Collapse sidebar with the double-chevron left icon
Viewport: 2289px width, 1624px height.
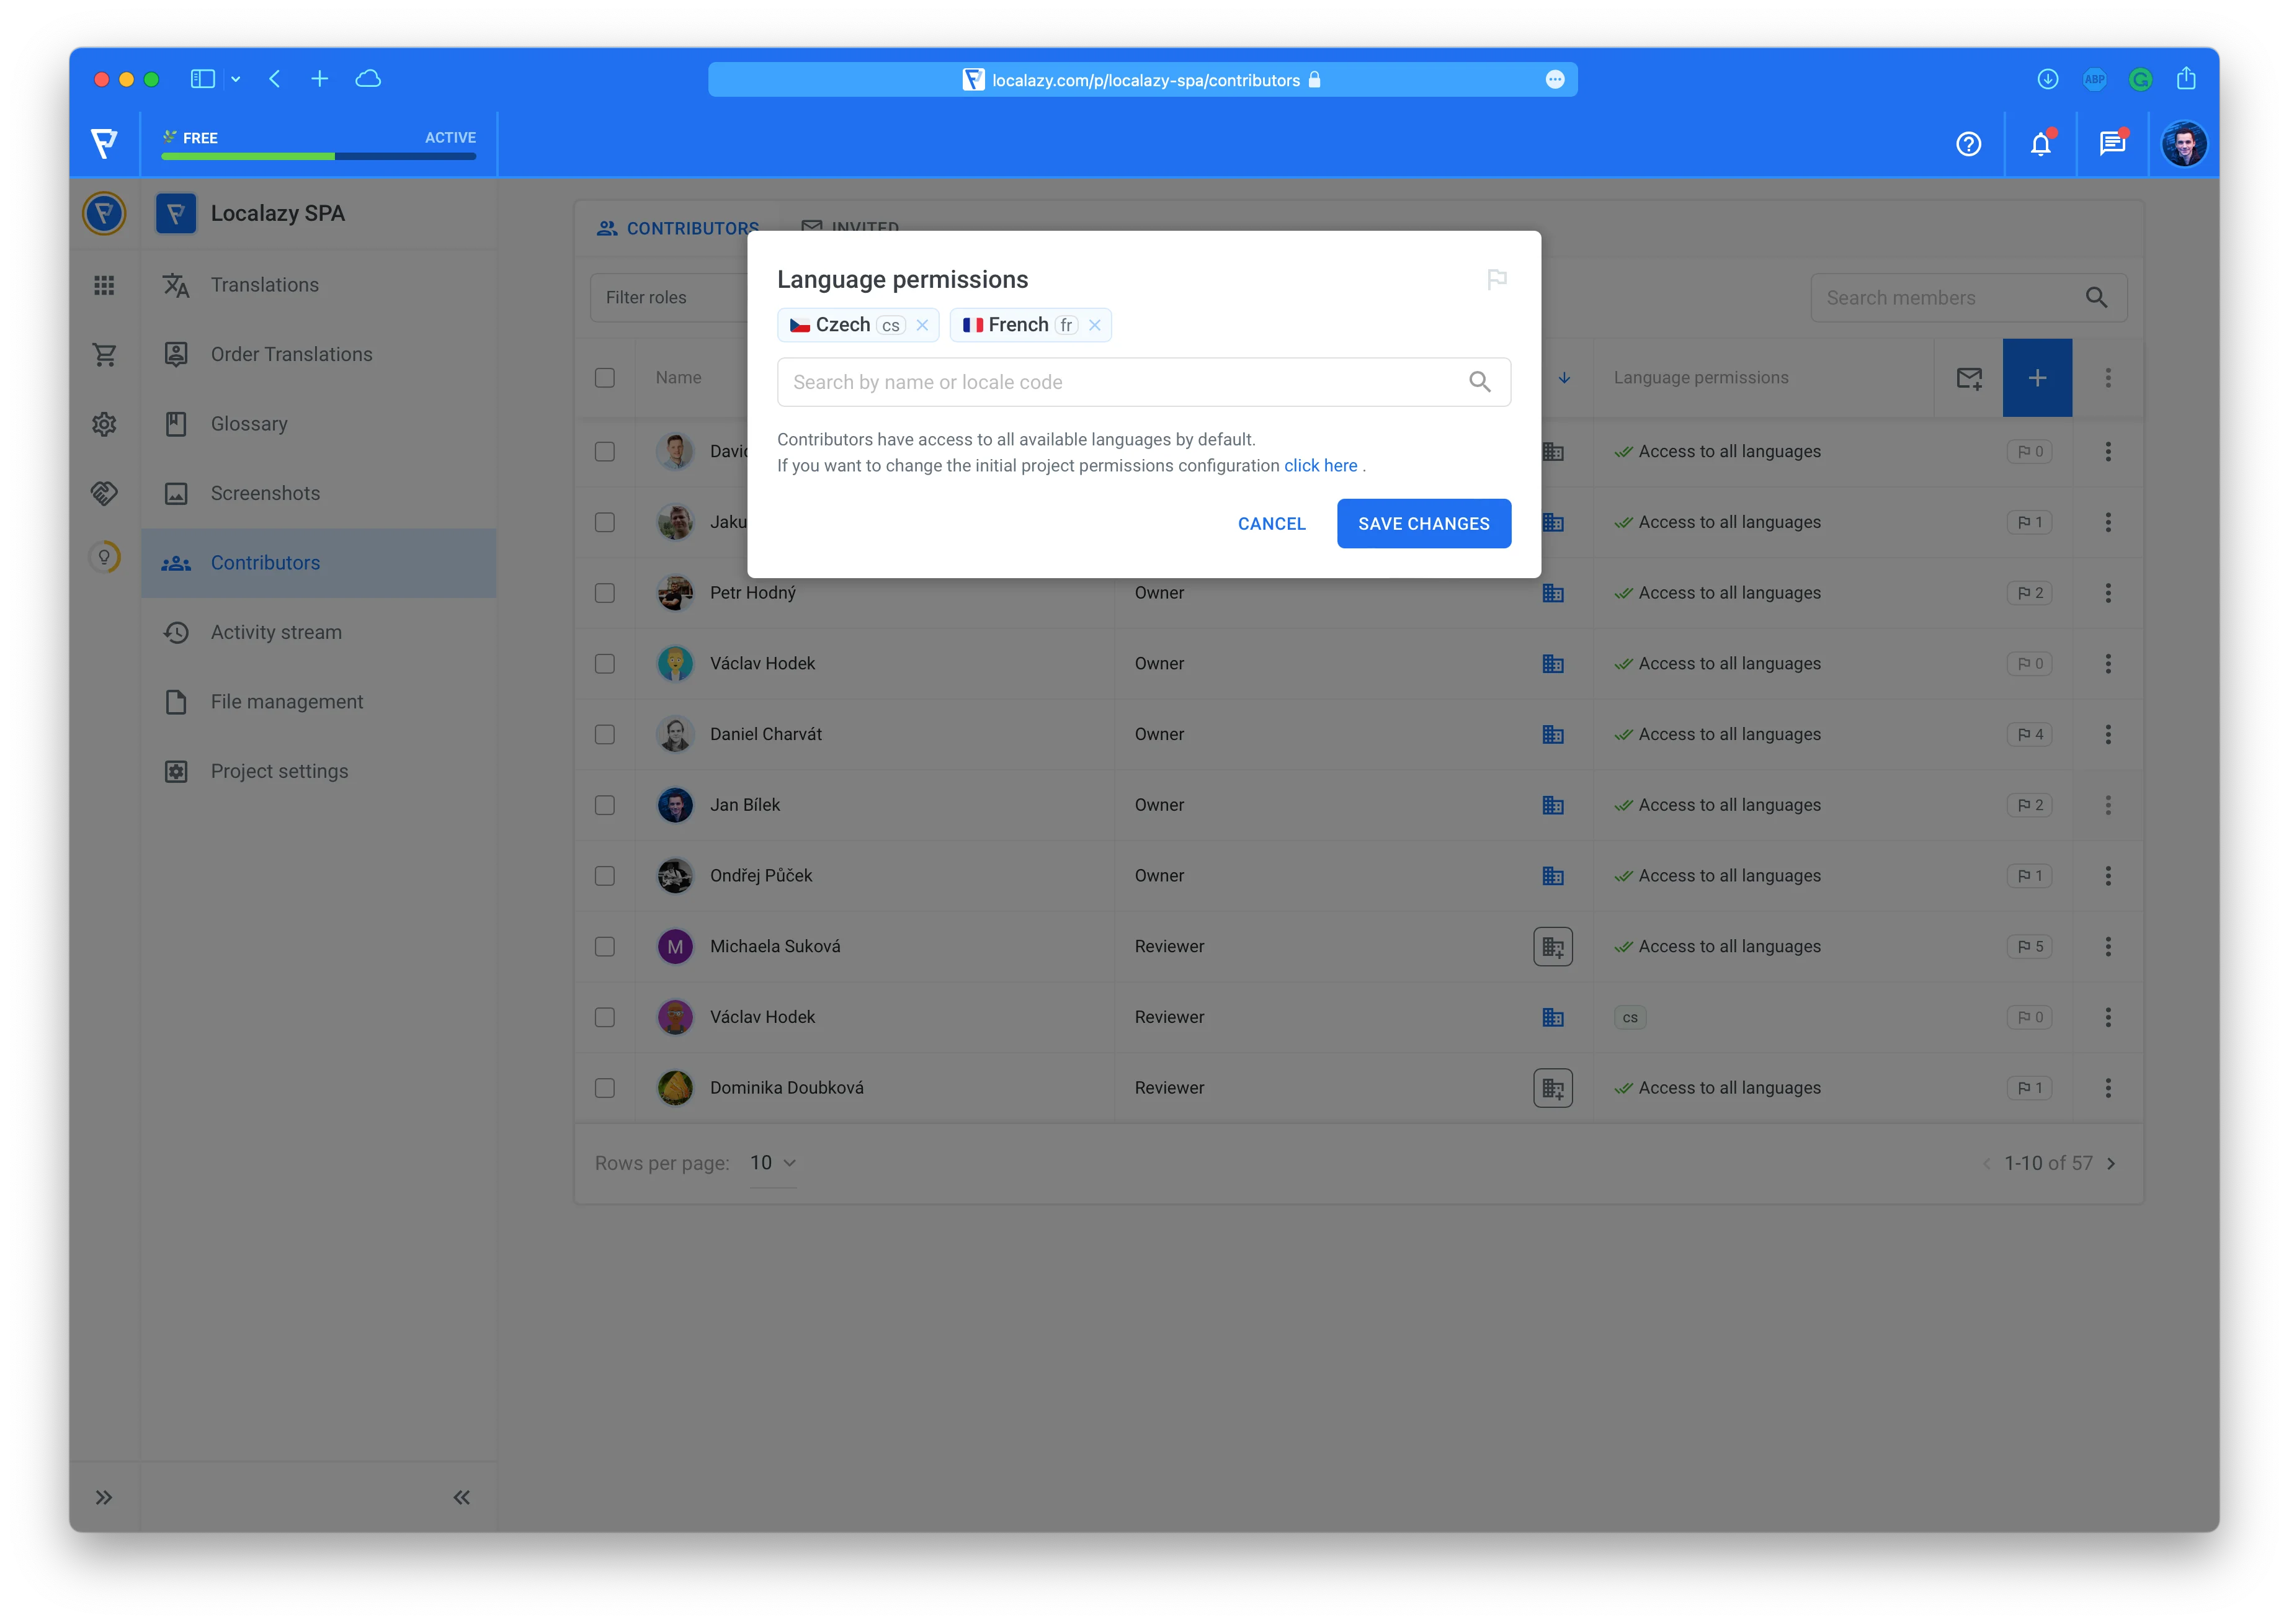[x=461, y=1497]
